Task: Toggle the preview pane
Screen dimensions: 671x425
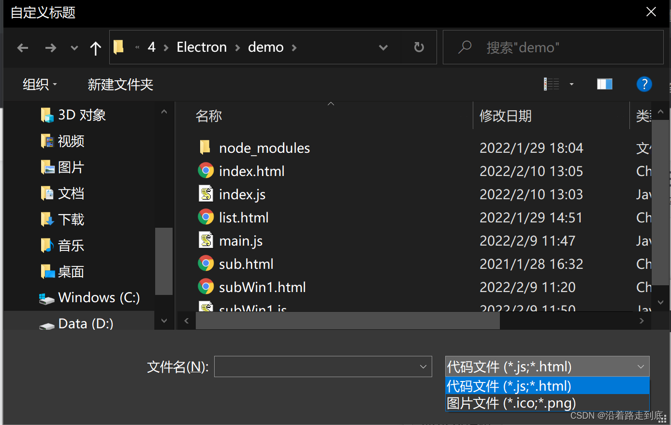Action: point(604,84)
